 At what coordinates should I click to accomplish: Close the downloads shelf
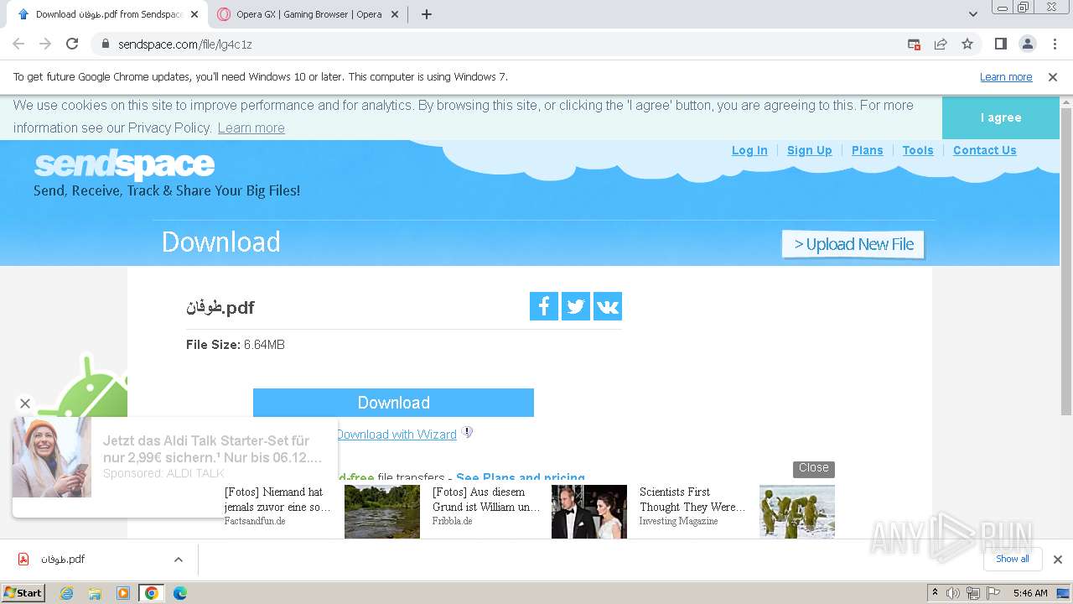[1058, 560]
